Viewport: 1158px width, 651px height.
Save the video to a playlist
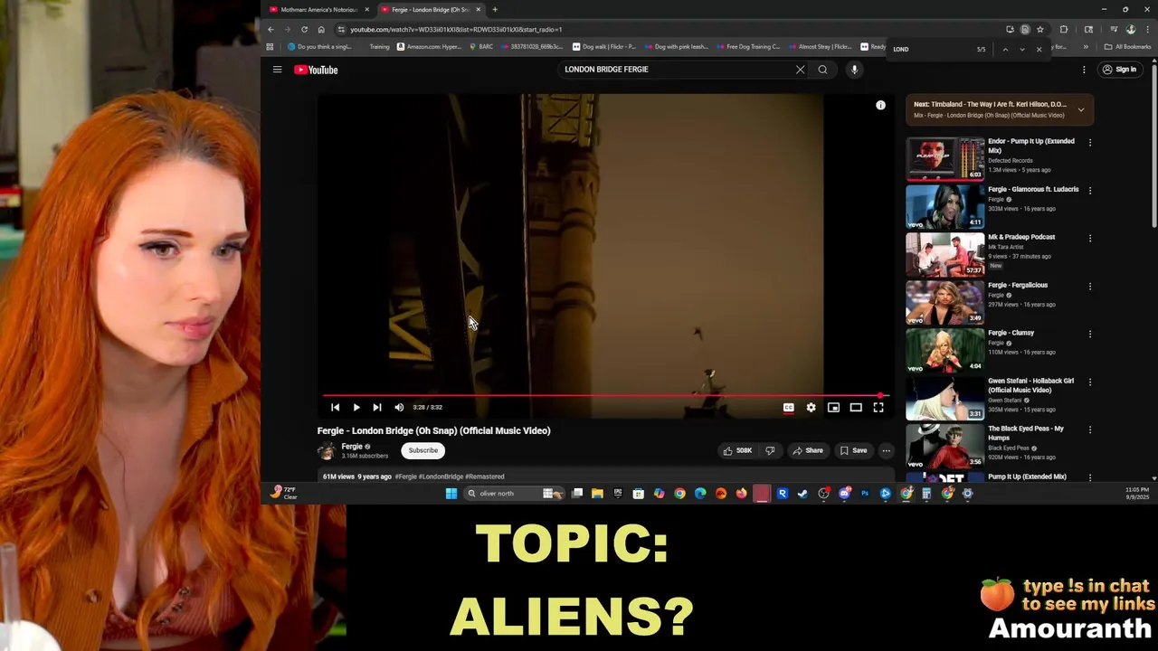[x=853, y=450]
